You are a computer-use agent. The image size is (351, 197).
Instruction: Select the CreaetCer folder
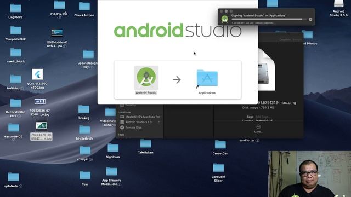(x=220, y=147)
